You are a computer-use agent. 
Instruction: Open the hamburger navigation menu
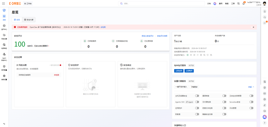[x=3, y=3]
